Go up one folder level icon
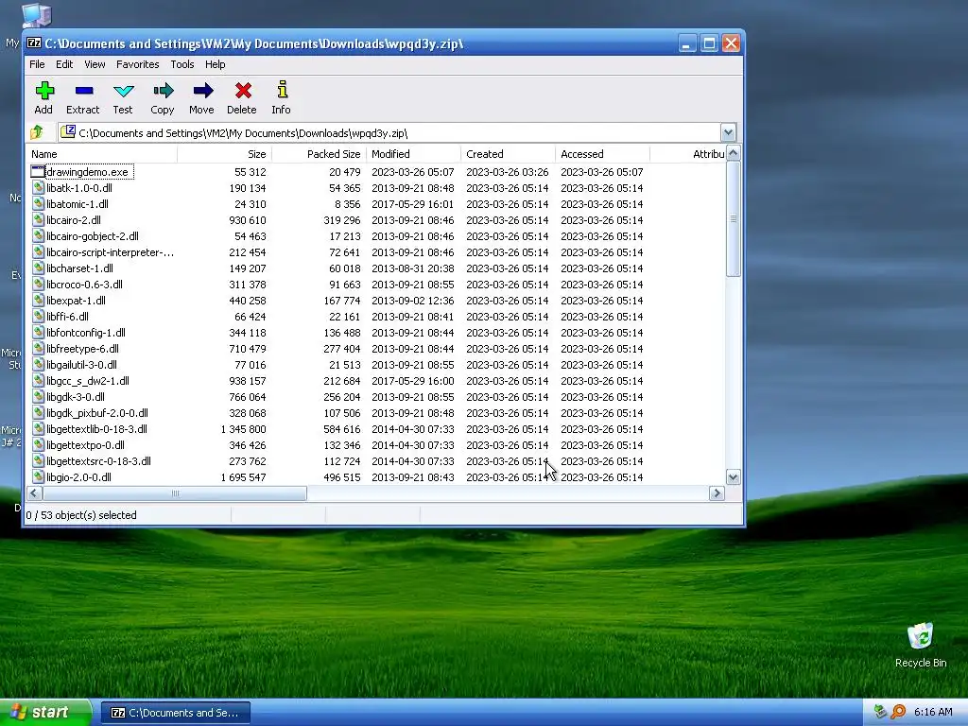Screen dimensions: 968x726 point(37,132)
